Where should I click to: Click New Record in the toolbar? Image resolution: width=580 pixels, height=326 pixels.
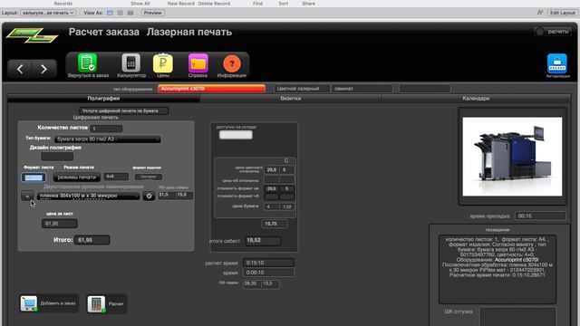coord(181,4)
